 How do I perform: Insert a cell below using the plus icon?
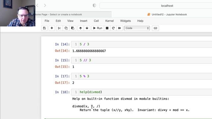[52, 28]
